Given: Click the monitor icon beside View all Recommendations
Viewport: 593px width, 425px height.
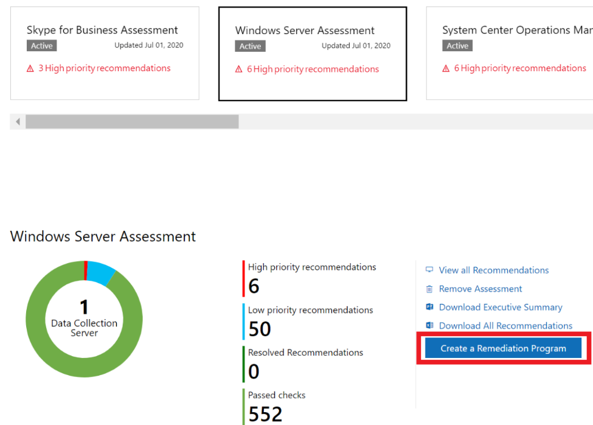Looking at the screenshot, I should pos(429,270).
